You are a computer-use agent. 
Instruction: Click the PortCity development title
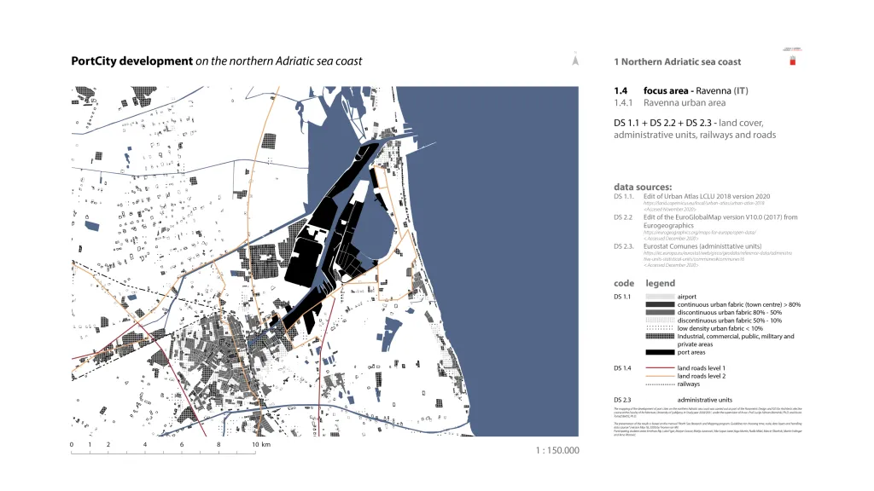point(132,61)
